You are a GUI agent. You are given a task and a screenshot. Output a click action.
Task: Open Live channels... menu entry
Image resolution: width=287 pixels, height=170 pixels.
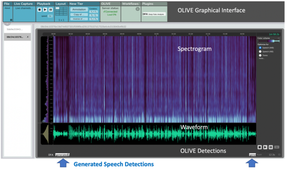(x=24, y=8)
